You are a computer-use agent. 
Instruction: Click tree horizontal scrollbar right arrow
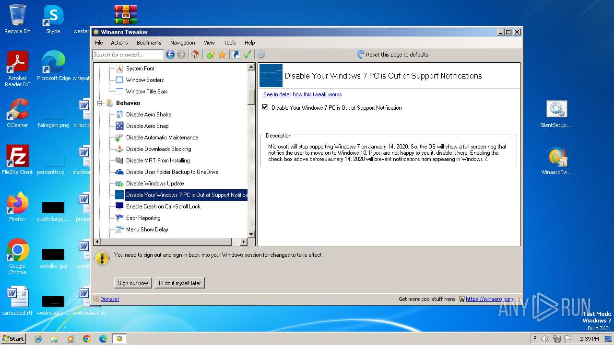tap(244, 242)
